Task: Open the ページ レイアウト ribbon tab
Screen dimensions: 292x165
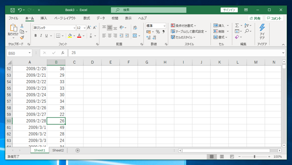Action: 65,18
